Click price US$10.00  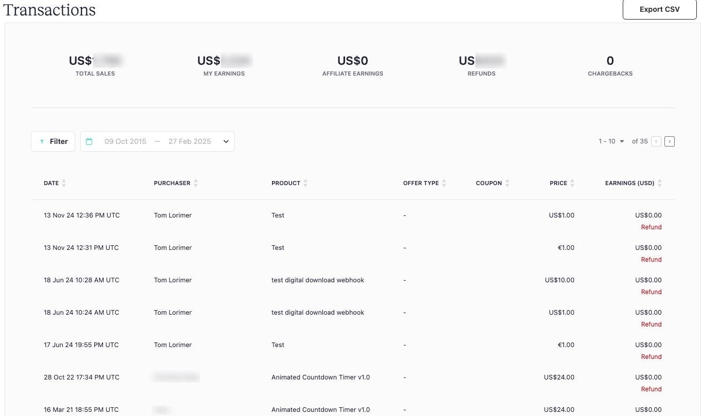[x=559, y=280]
